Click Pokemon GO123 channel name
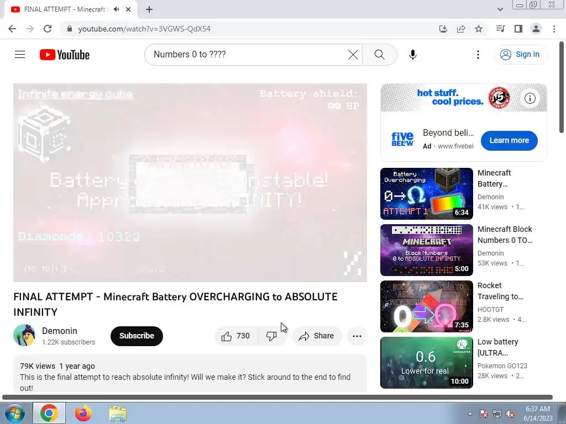 [502, 366]
